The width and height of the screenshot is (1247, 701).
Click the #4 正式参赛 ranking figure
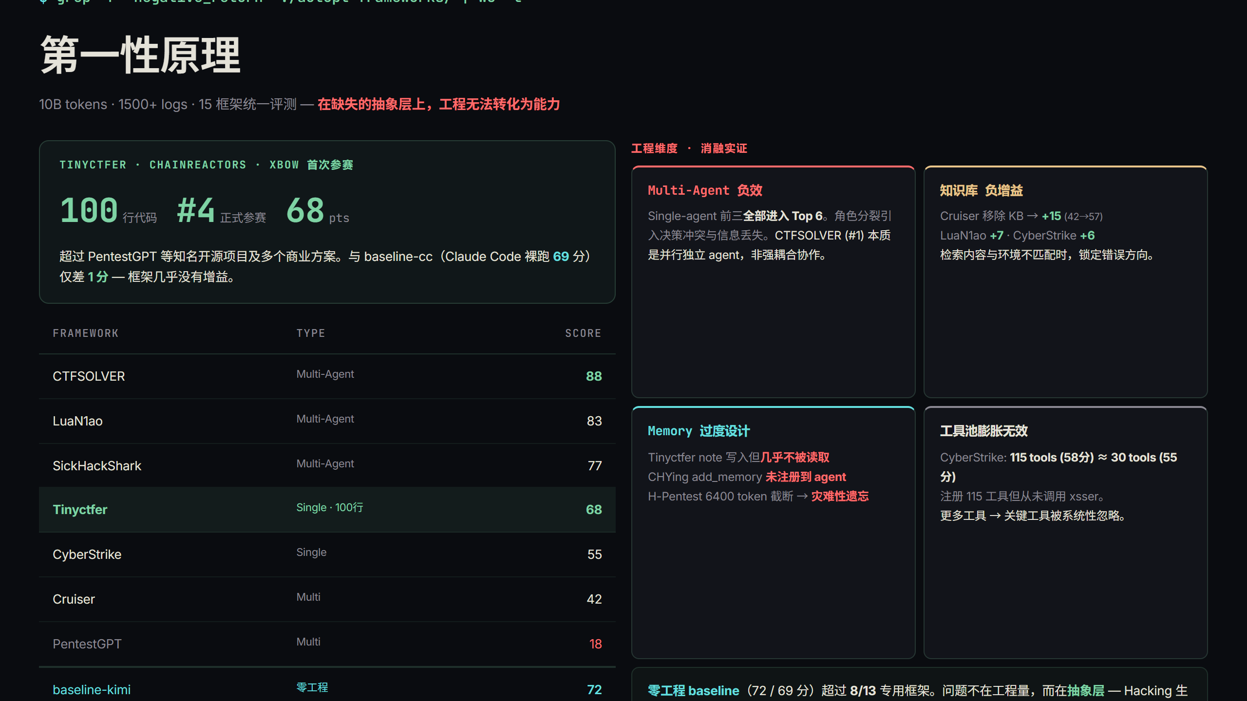pyautogui.click(x=222, y=210)
